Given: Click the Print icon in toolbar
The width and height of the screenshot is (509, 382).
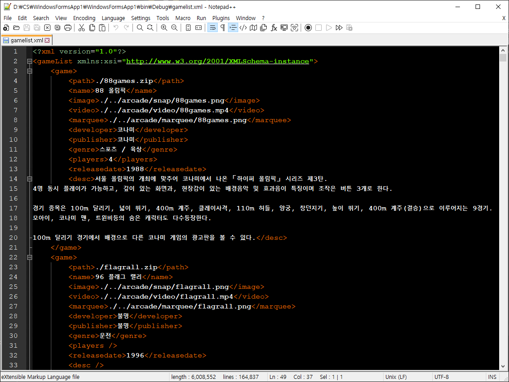Looking at the screenshot, I should (68, 28).
